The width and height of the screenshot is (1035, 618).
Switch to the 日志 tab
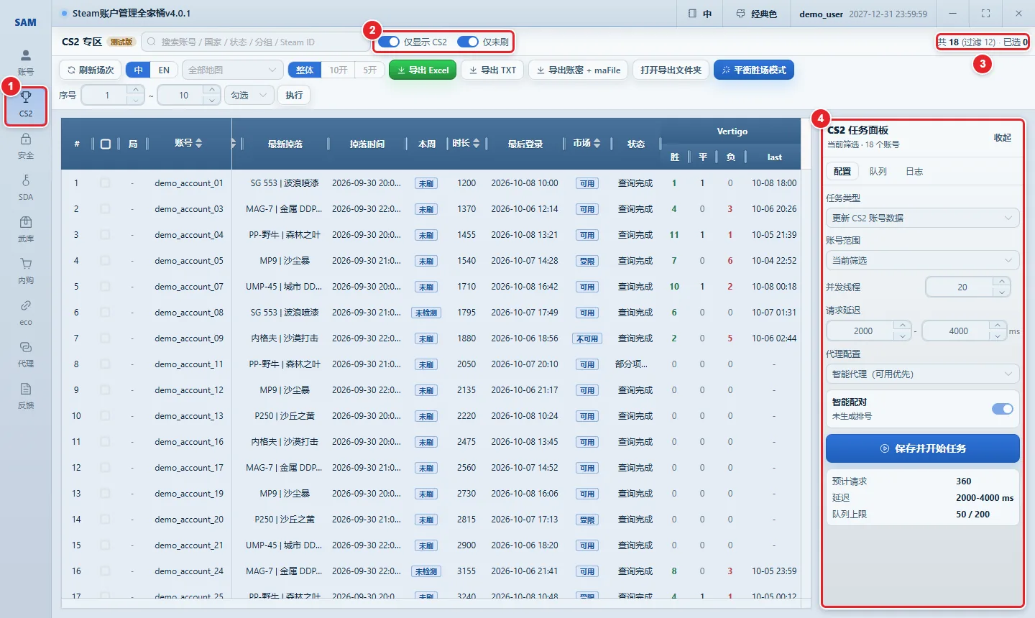coord(914,171)
